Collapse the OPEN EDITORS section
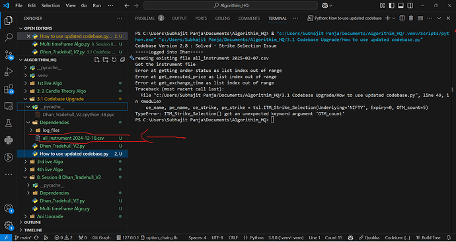The image size is (456, 242). [x=20, y=28]
